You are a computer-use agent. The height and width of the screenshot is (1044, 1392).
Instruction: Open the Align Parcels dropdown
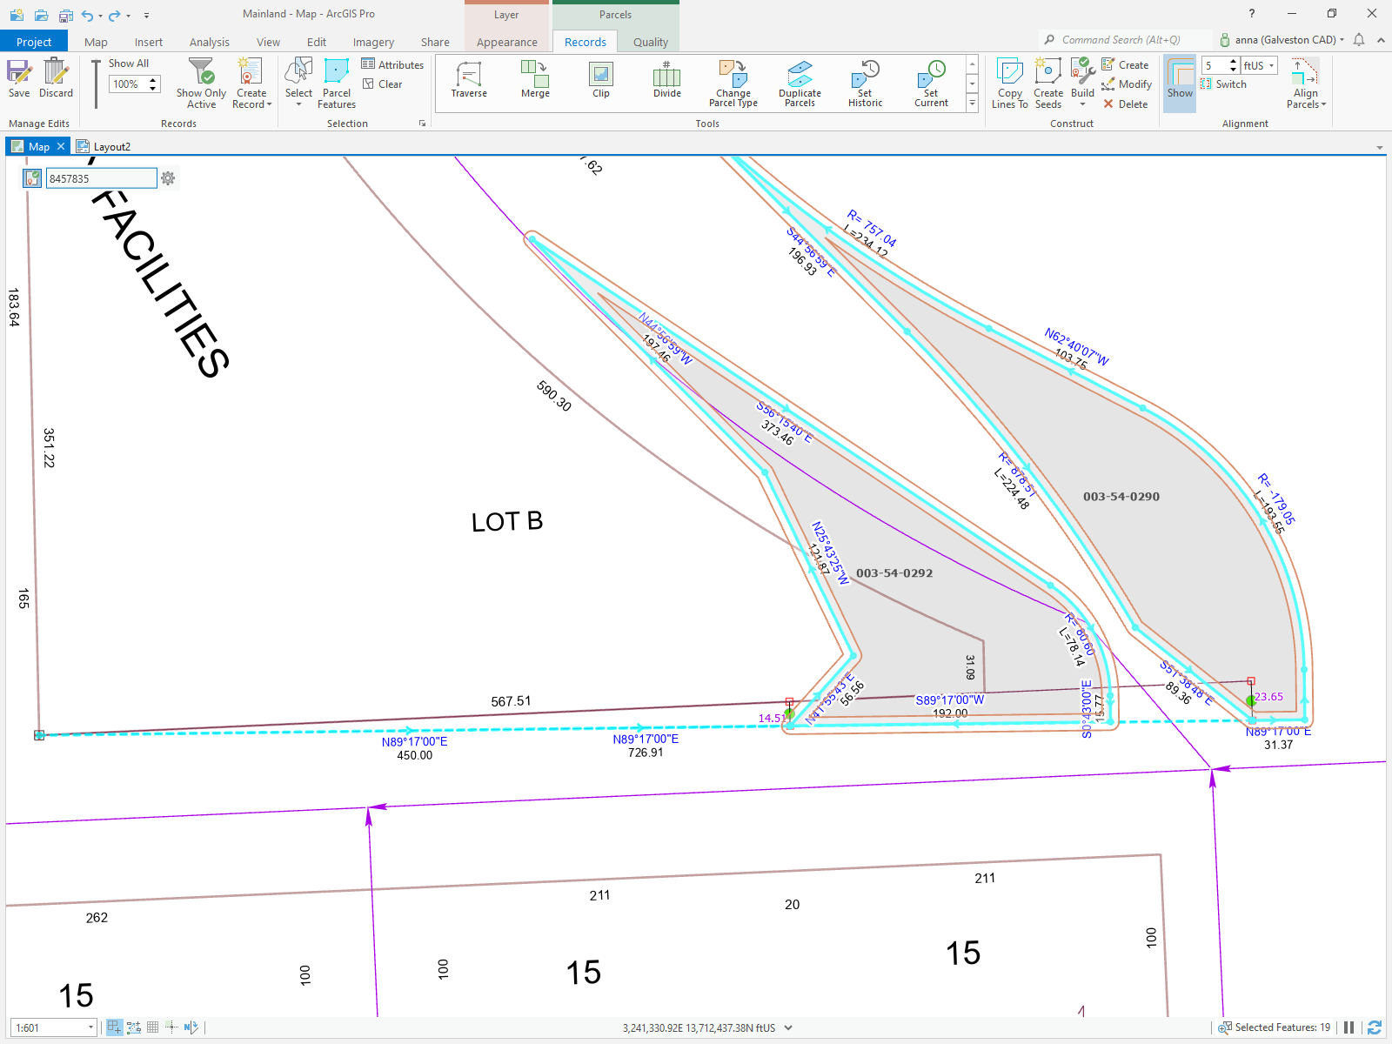tap(1306, 84)
